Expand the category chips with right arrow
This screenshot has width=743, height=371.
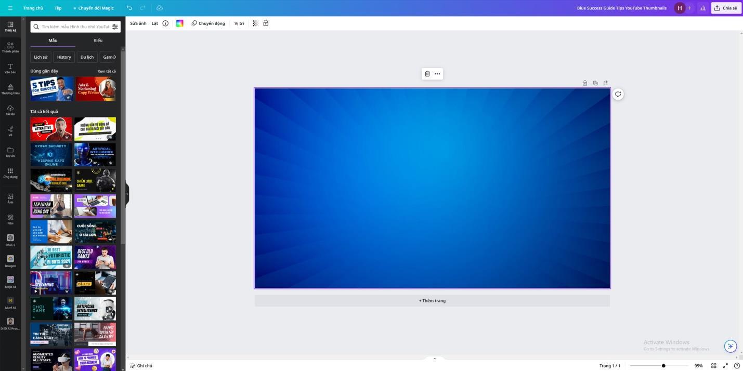(114, 57)
